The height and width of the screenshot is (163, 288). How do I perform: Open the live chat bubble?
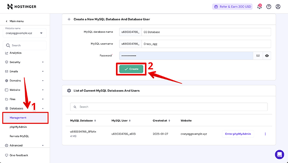[279, 154]
